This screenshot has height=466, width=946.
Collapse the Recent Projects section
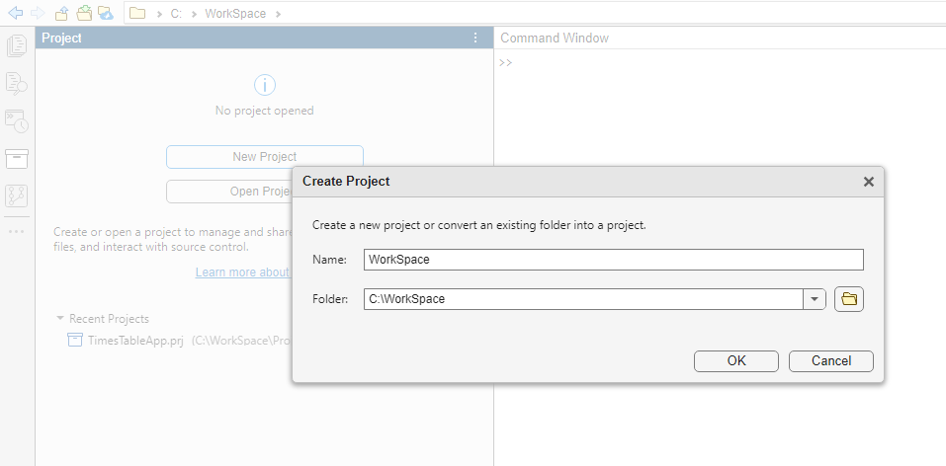pos(61,319)
